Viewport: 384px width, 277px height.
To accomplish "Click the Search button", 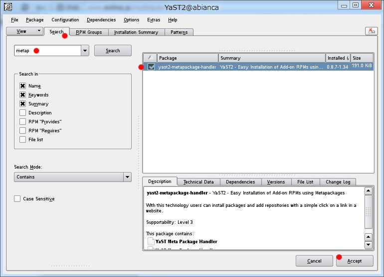I will pyautogui.click(x=113, y=51).
